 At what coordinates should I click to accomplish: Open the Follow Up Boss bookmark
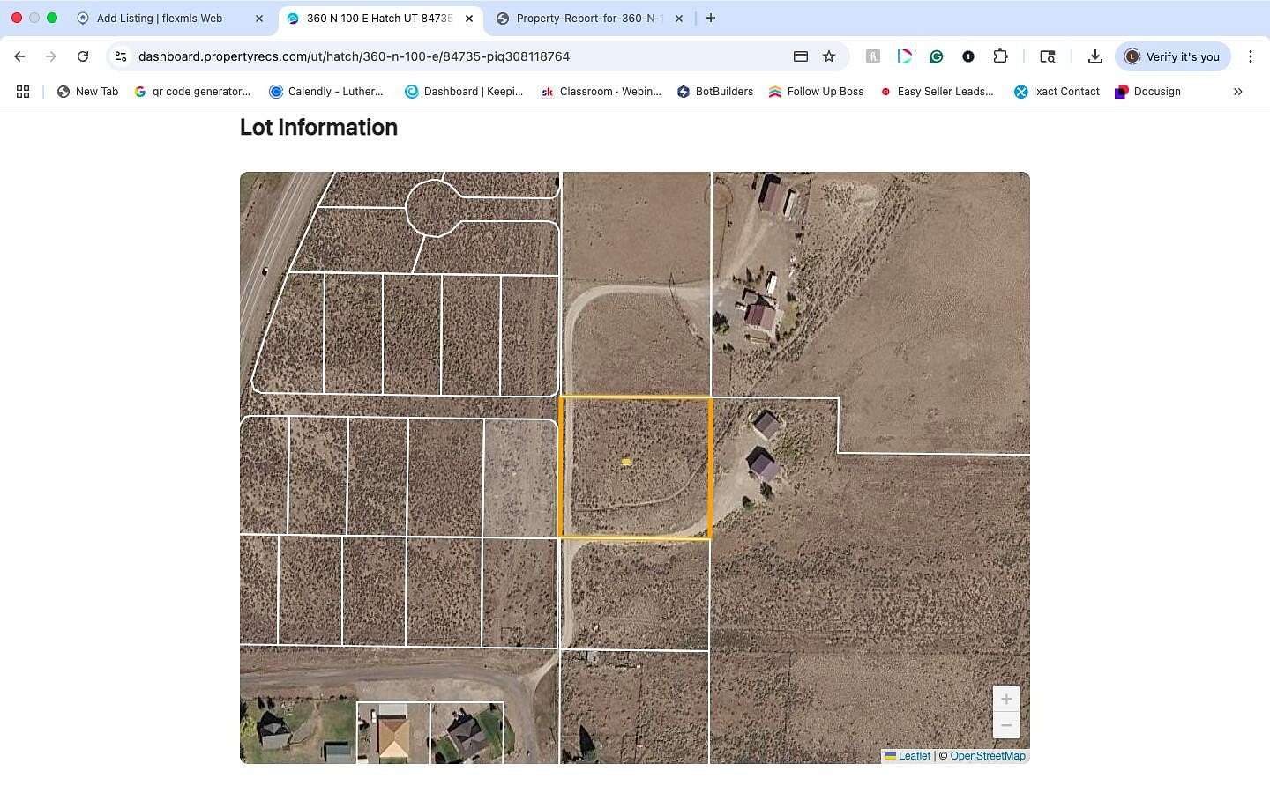(x=816, y=91)
